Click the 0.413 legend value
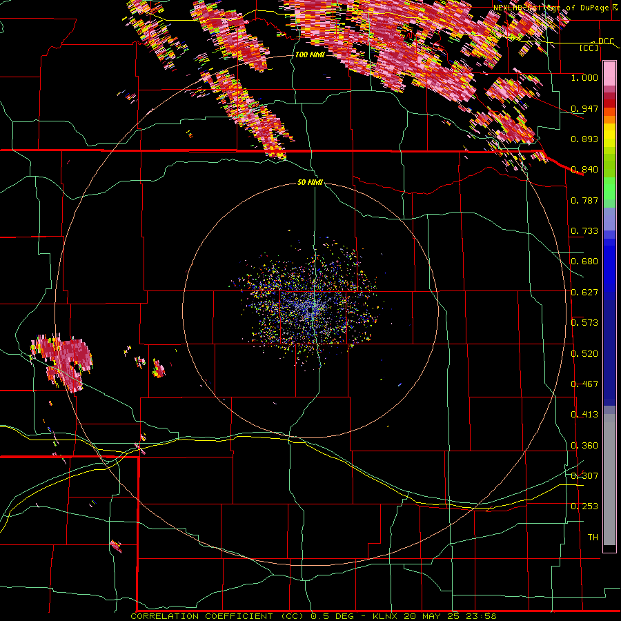Screen dimensions: 621x621 coord(584,415)
